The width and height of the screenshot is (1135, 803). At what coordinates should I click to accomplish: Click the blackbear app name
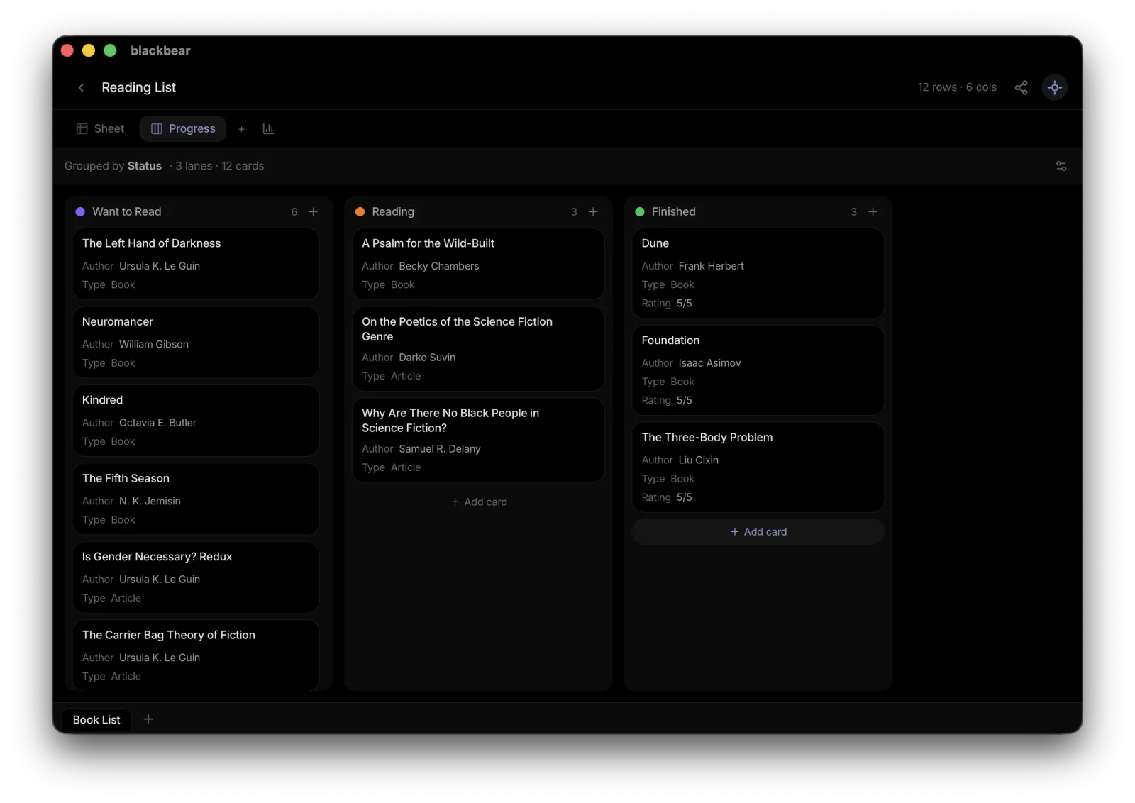(160, 50)
